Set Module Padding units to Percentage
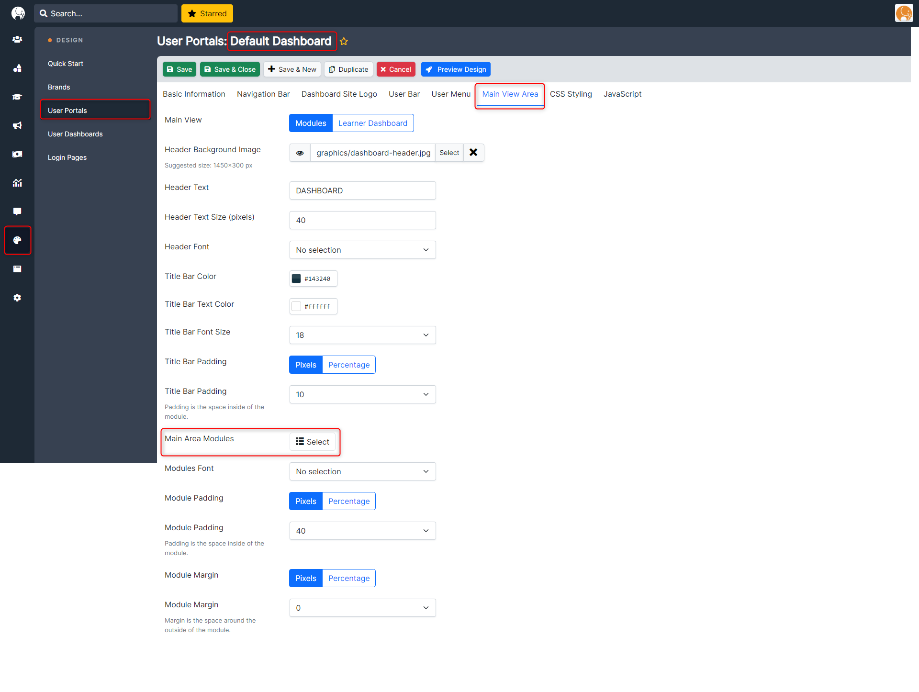Screen dimensions: 919x692 [x=349, y=501]
